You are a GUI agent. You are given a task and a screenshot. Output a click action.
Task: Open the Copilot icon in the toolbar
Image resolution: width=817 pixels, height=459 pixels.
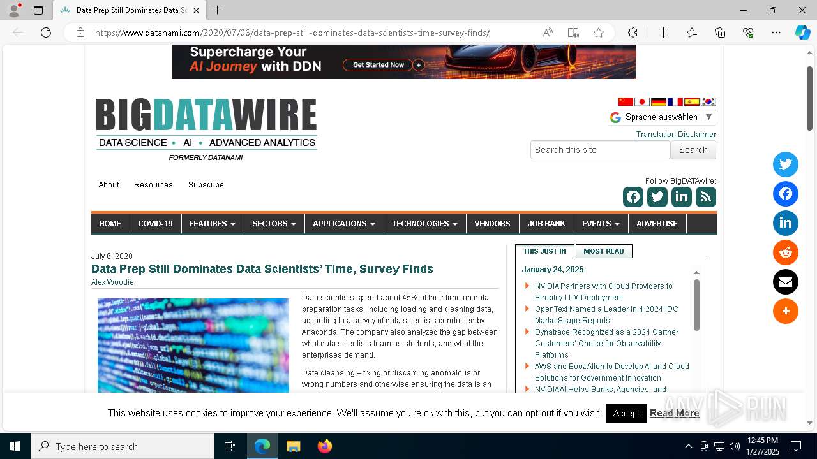(x=802, y=33)
